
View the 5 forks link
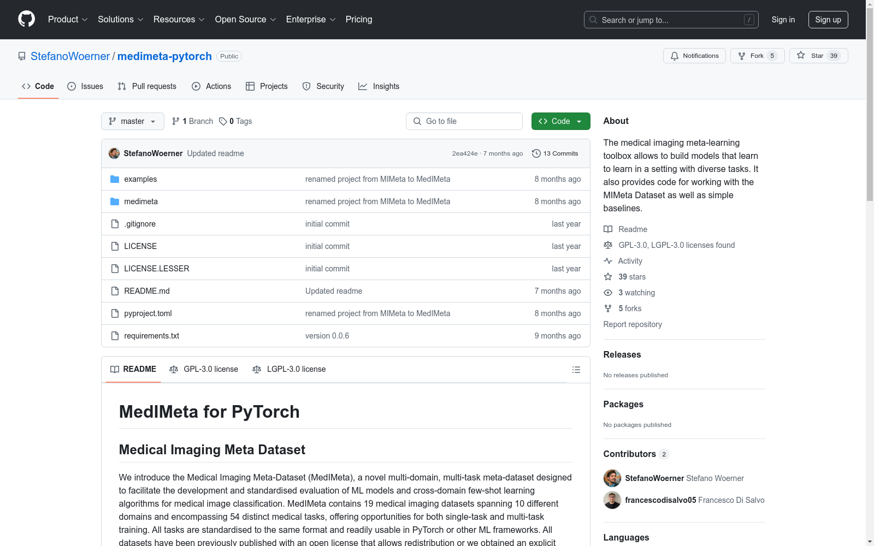coord(623,308)
